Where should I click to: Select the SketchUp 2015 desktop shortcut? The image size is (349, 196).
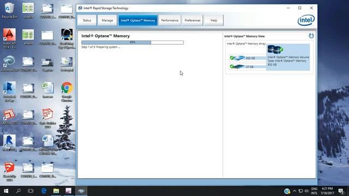pos(9,171)
